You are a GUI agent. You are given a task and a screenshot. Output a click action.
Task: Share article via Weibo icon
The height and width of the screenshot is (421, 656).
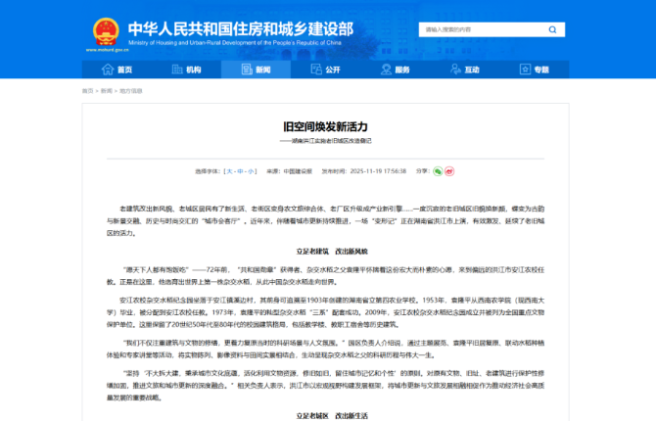click(x=448, y=170)
